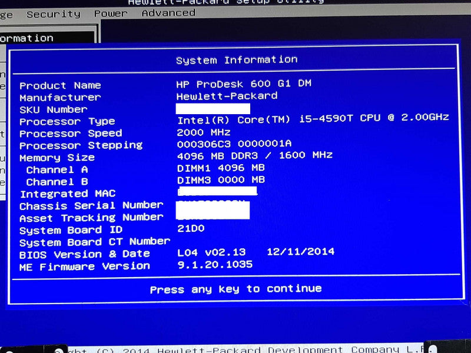Screen dimensions: 471x353
Task: Click '4096 MB DDR3 / 1600 MHz' value
Action: [255, 155]
